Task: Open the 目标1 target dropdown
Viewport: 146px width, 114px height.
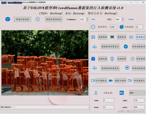Action: pyautogui.click(x=137, y=93)
